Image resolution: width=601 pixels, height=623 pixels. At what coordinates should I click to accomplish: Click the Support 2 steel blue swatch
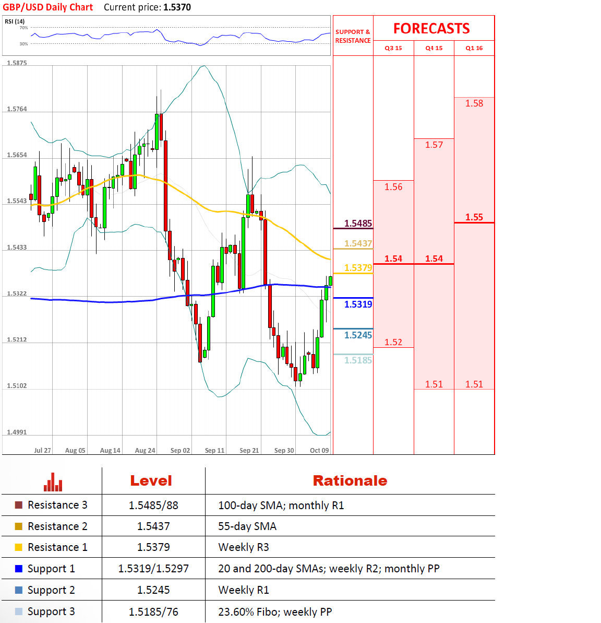pos(18,590)
